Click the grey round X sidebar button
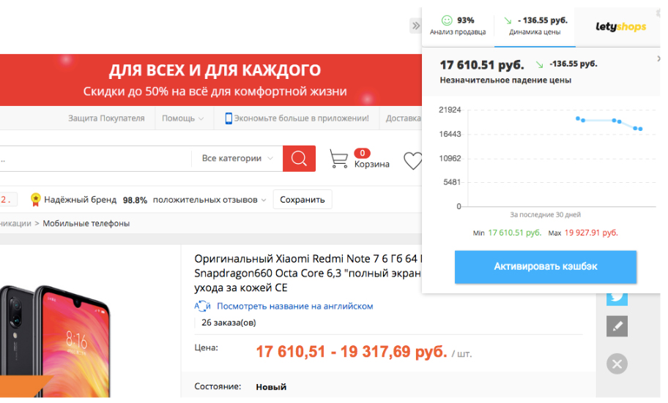 coord(617,364)
